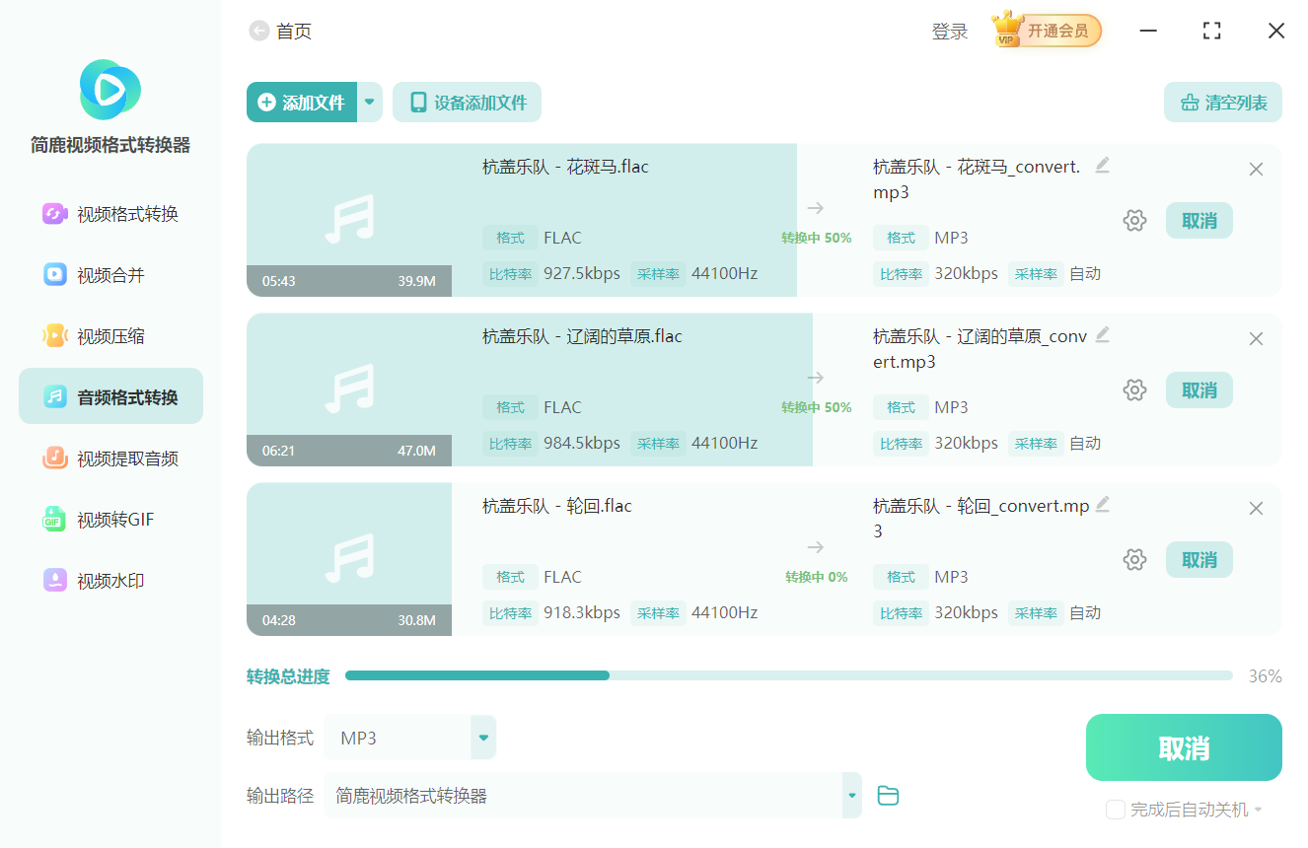Edit output name pencil for 花斑马_convert.mp3

click(x=1103, y=165)
